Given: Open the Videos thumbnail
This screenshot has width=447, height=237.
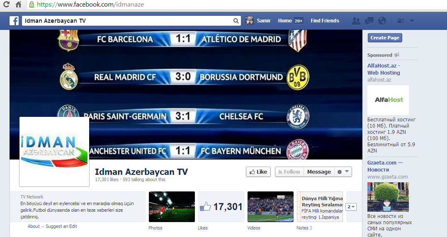Looking at the screenshot, I should (x=270, y=207).
